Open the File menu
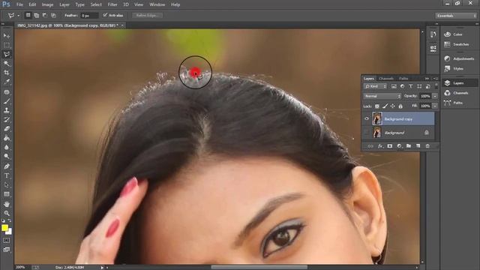Viewport: 480px width, 270px height. tap(19, 4)
